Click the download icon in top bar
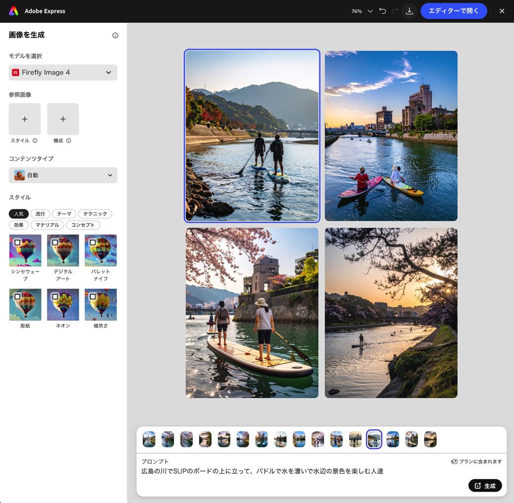514x503 pixels. (x=409, y=11)
